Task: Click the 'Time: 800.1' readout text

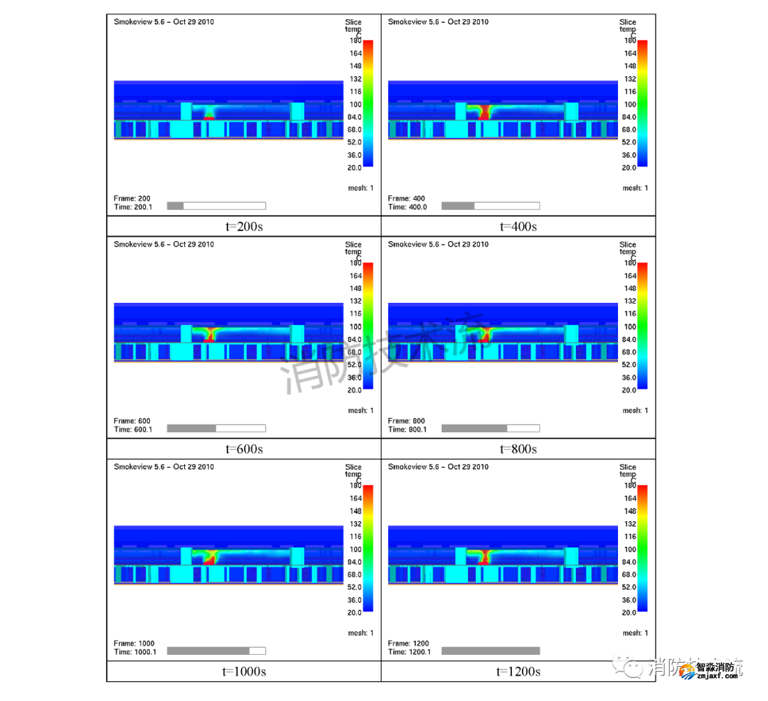Action: coord(407,429)
